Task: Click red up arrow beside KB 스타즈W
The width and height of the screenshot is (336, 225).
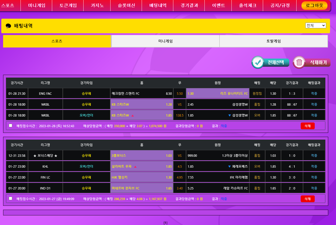Action: 133,115
